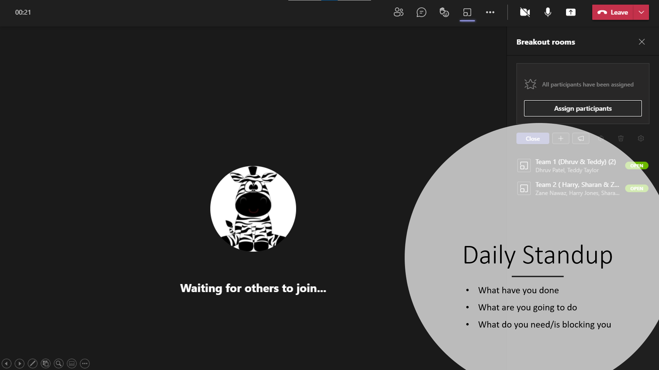Click the Breakout rooms panel title
This screenshot has width=659, height=370.
pyautogui.click(x=546, y=42)
